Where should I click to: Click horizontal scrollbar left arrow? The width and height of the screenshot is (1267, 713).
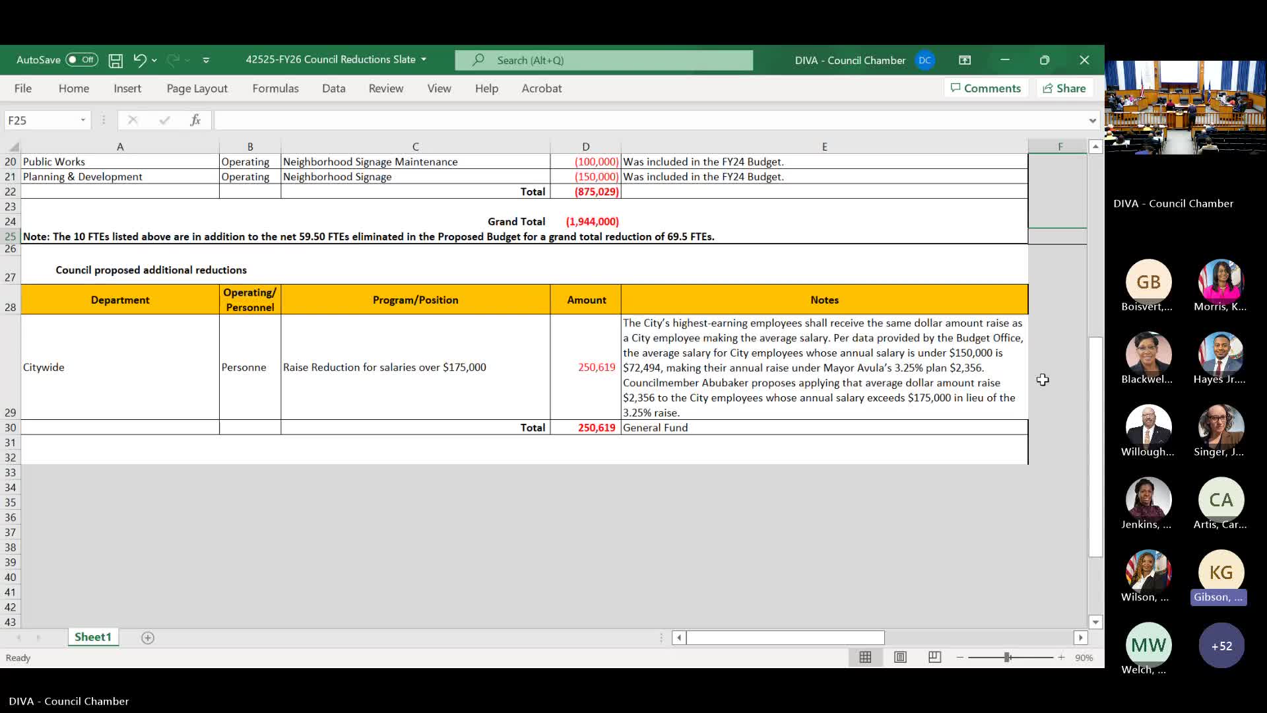[x=679, y=638]
